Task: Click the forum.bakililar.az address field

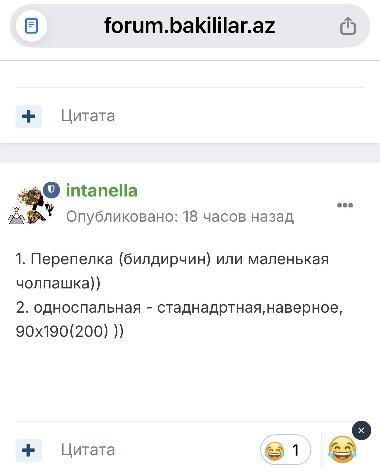Action: click(x=190, y=26)
